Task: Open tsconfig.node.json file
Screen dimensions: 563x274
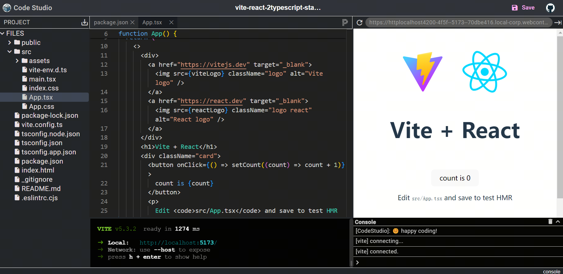Action: coord(51,134)
